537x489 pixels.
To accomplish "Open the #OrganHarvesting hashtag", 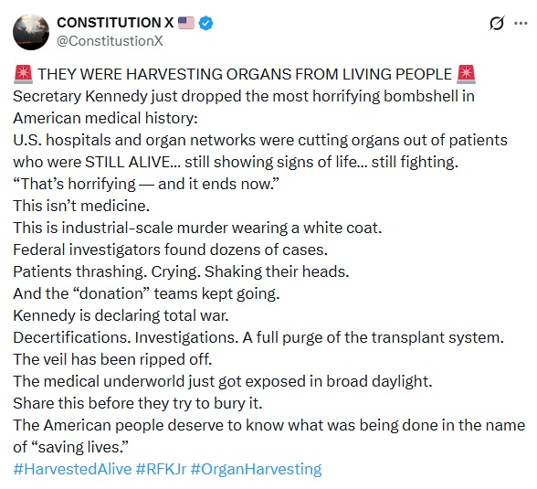I will point(256,469).
